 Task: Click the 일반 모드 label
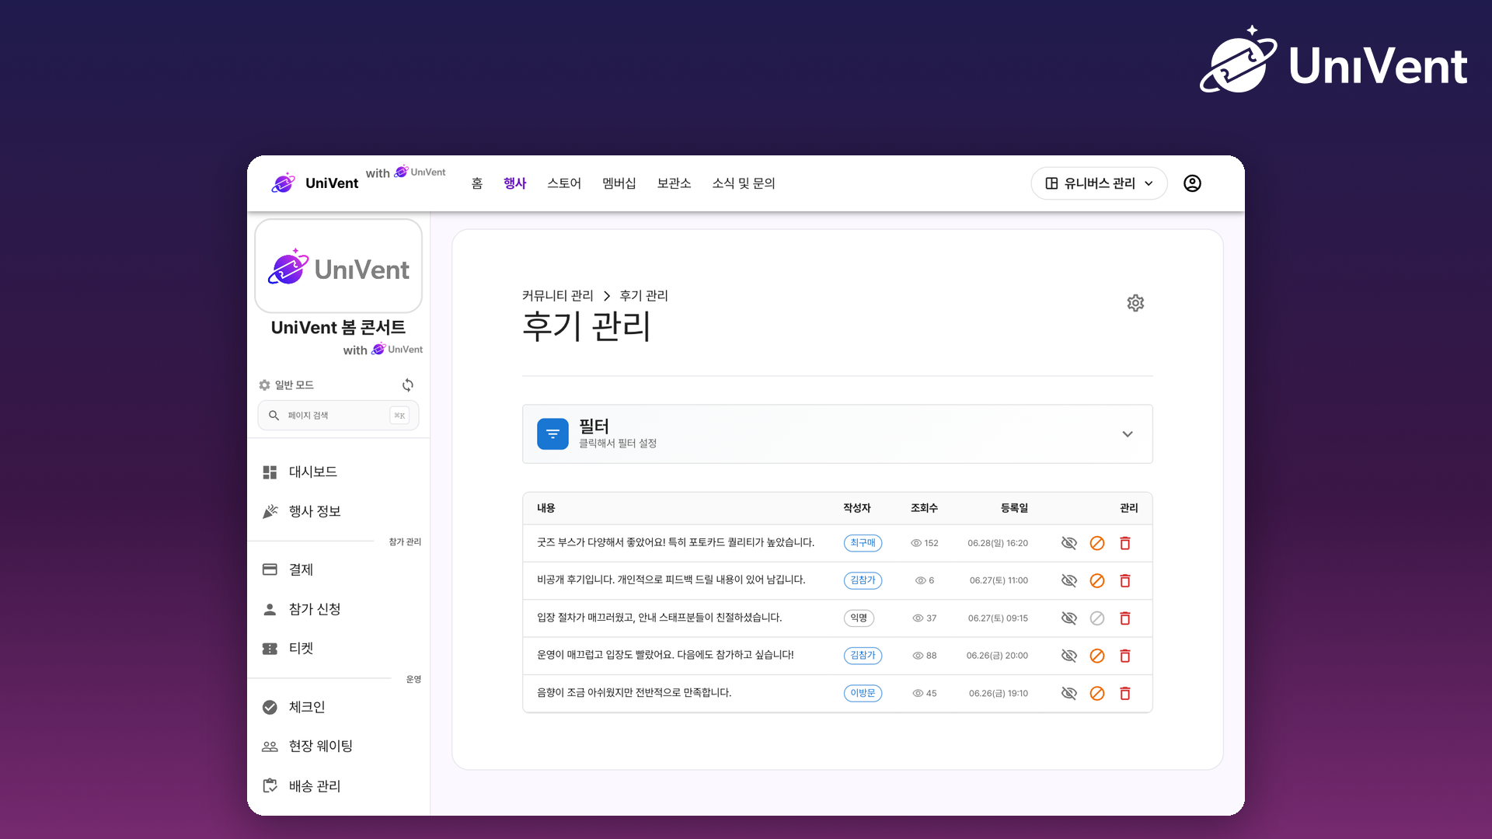(x=294, y=385)
